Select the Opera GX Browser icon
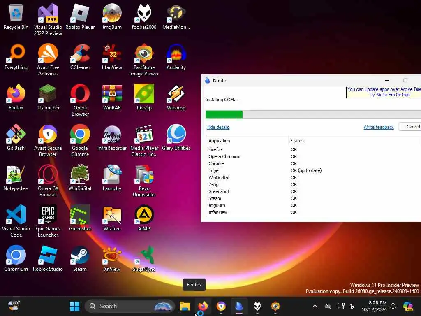This screenshot has height=316, width=421. [x=48, y=181]
